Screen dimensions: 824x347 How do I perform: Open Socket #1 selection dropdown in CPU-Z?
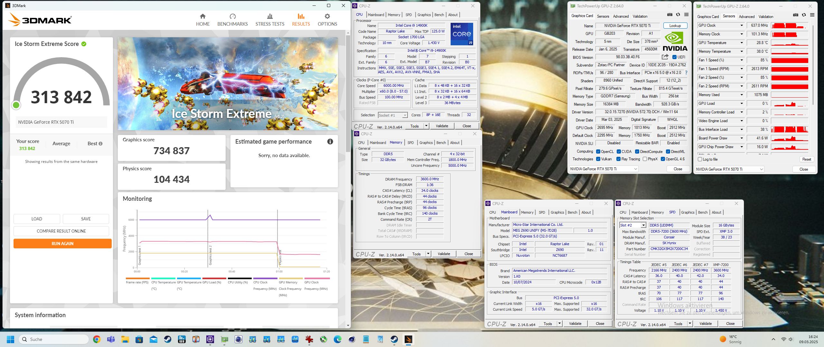[393, 115]
